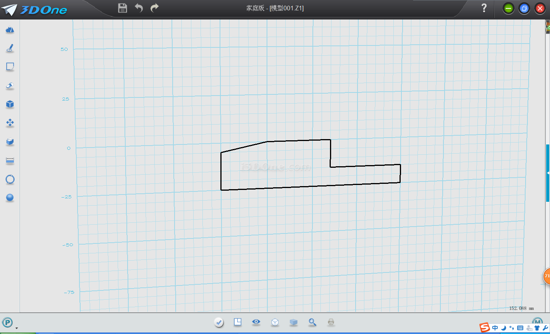Expand the right side panel arrow

548,173
